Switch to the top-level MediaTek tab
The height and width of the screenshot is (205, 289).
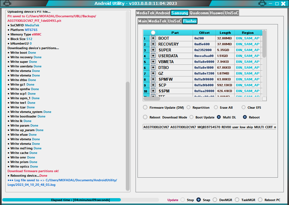pos(145,13)
